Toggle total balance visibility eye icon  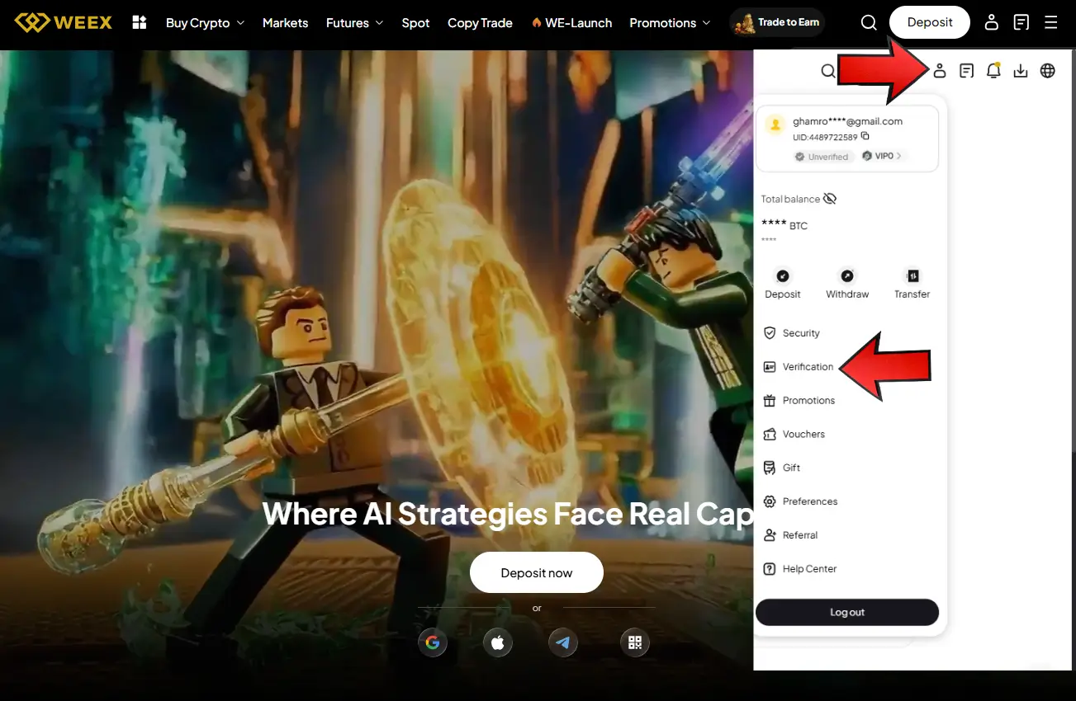coord(830,199)
